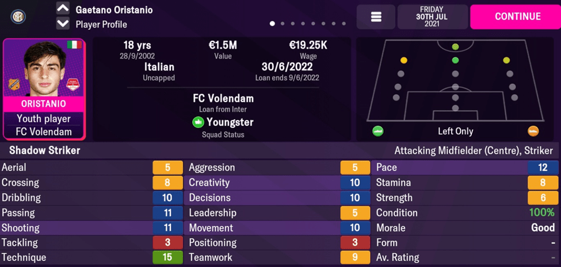
Task: Go to next player with down arrow
Action: [63, 24]
